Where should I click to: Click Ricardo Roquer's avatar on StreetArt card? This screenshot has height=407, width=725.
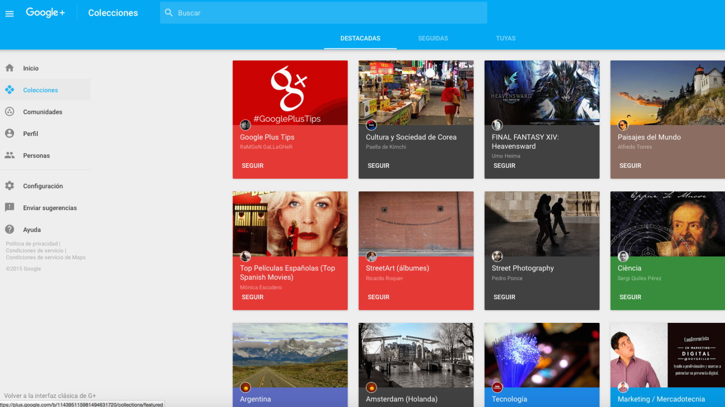click(x=371, y=256)
